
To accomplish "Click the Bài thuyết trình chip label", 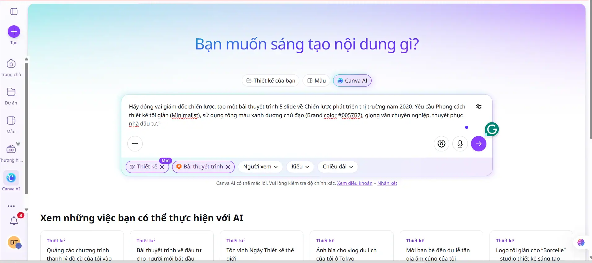I will (x=203, y=167).
